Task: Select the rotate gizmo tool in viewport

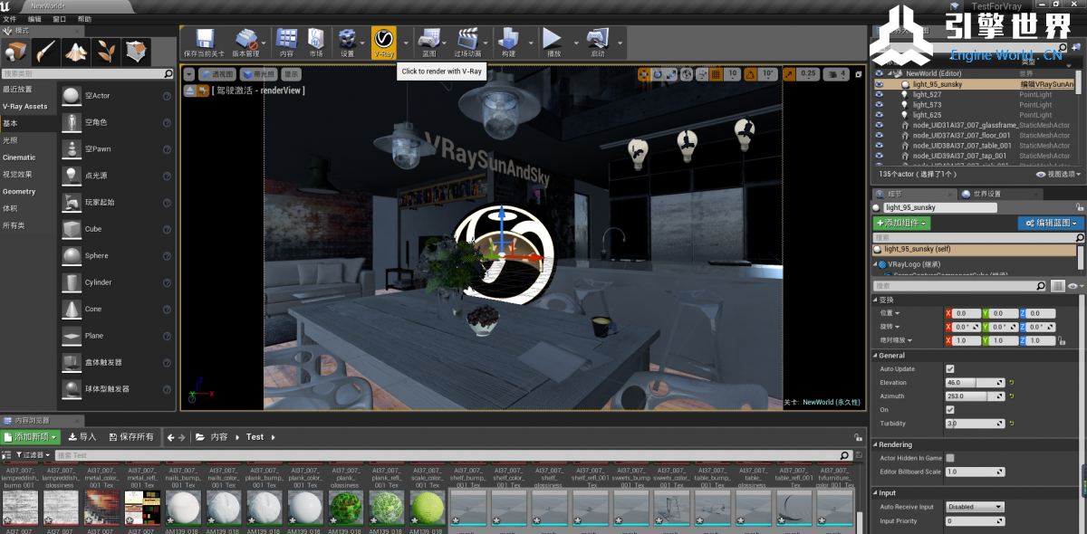Action: point(658,74)
